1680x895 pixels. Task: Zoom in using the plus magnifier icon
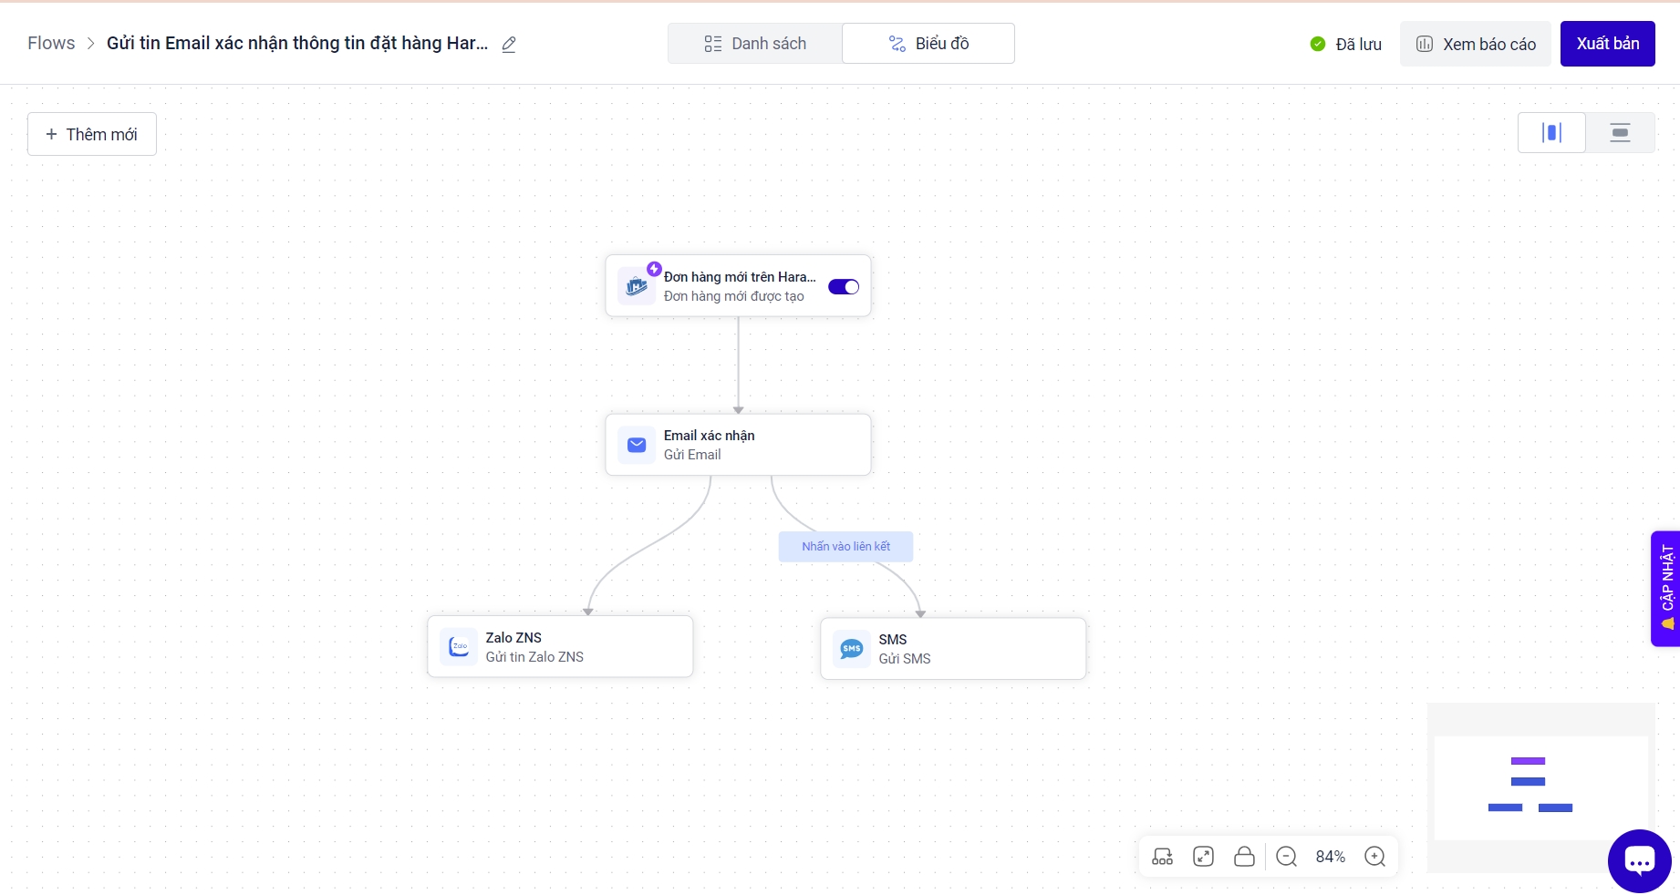[x=1374, y=857]
